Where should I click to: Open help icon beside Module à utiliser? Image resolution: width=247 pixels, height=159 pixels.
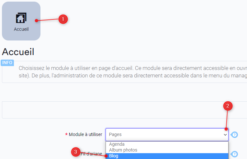point(234,135)
